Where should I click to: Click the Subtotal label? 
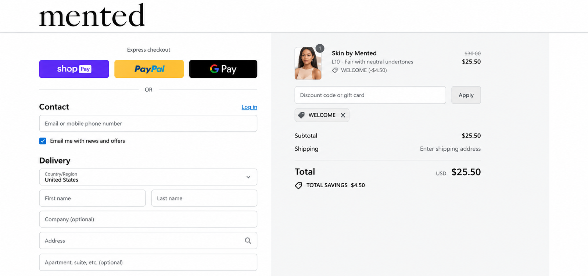(x=306, y=136)
